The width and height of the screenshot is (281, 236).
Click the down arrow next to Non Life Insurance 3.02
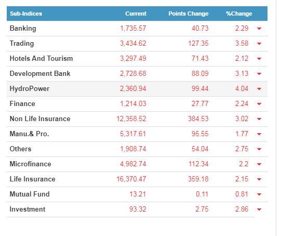pos(259,119)
